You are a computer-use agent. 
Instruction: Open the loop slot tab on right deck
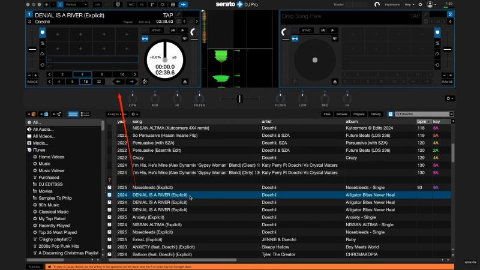click(x=437, y=65)
